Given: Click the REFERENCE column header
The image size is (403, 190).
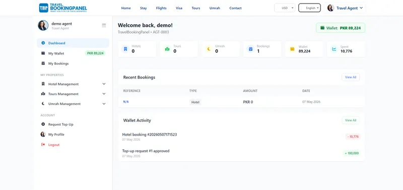Looking at the screenshot, I should [x=132, y=91].
